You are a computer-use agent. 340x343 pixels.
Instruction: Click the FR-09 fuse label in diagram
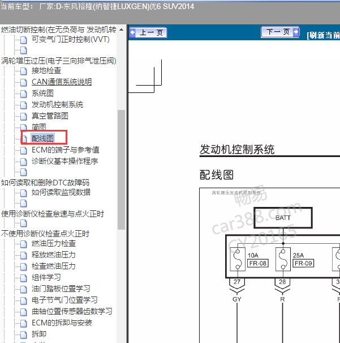303,263
